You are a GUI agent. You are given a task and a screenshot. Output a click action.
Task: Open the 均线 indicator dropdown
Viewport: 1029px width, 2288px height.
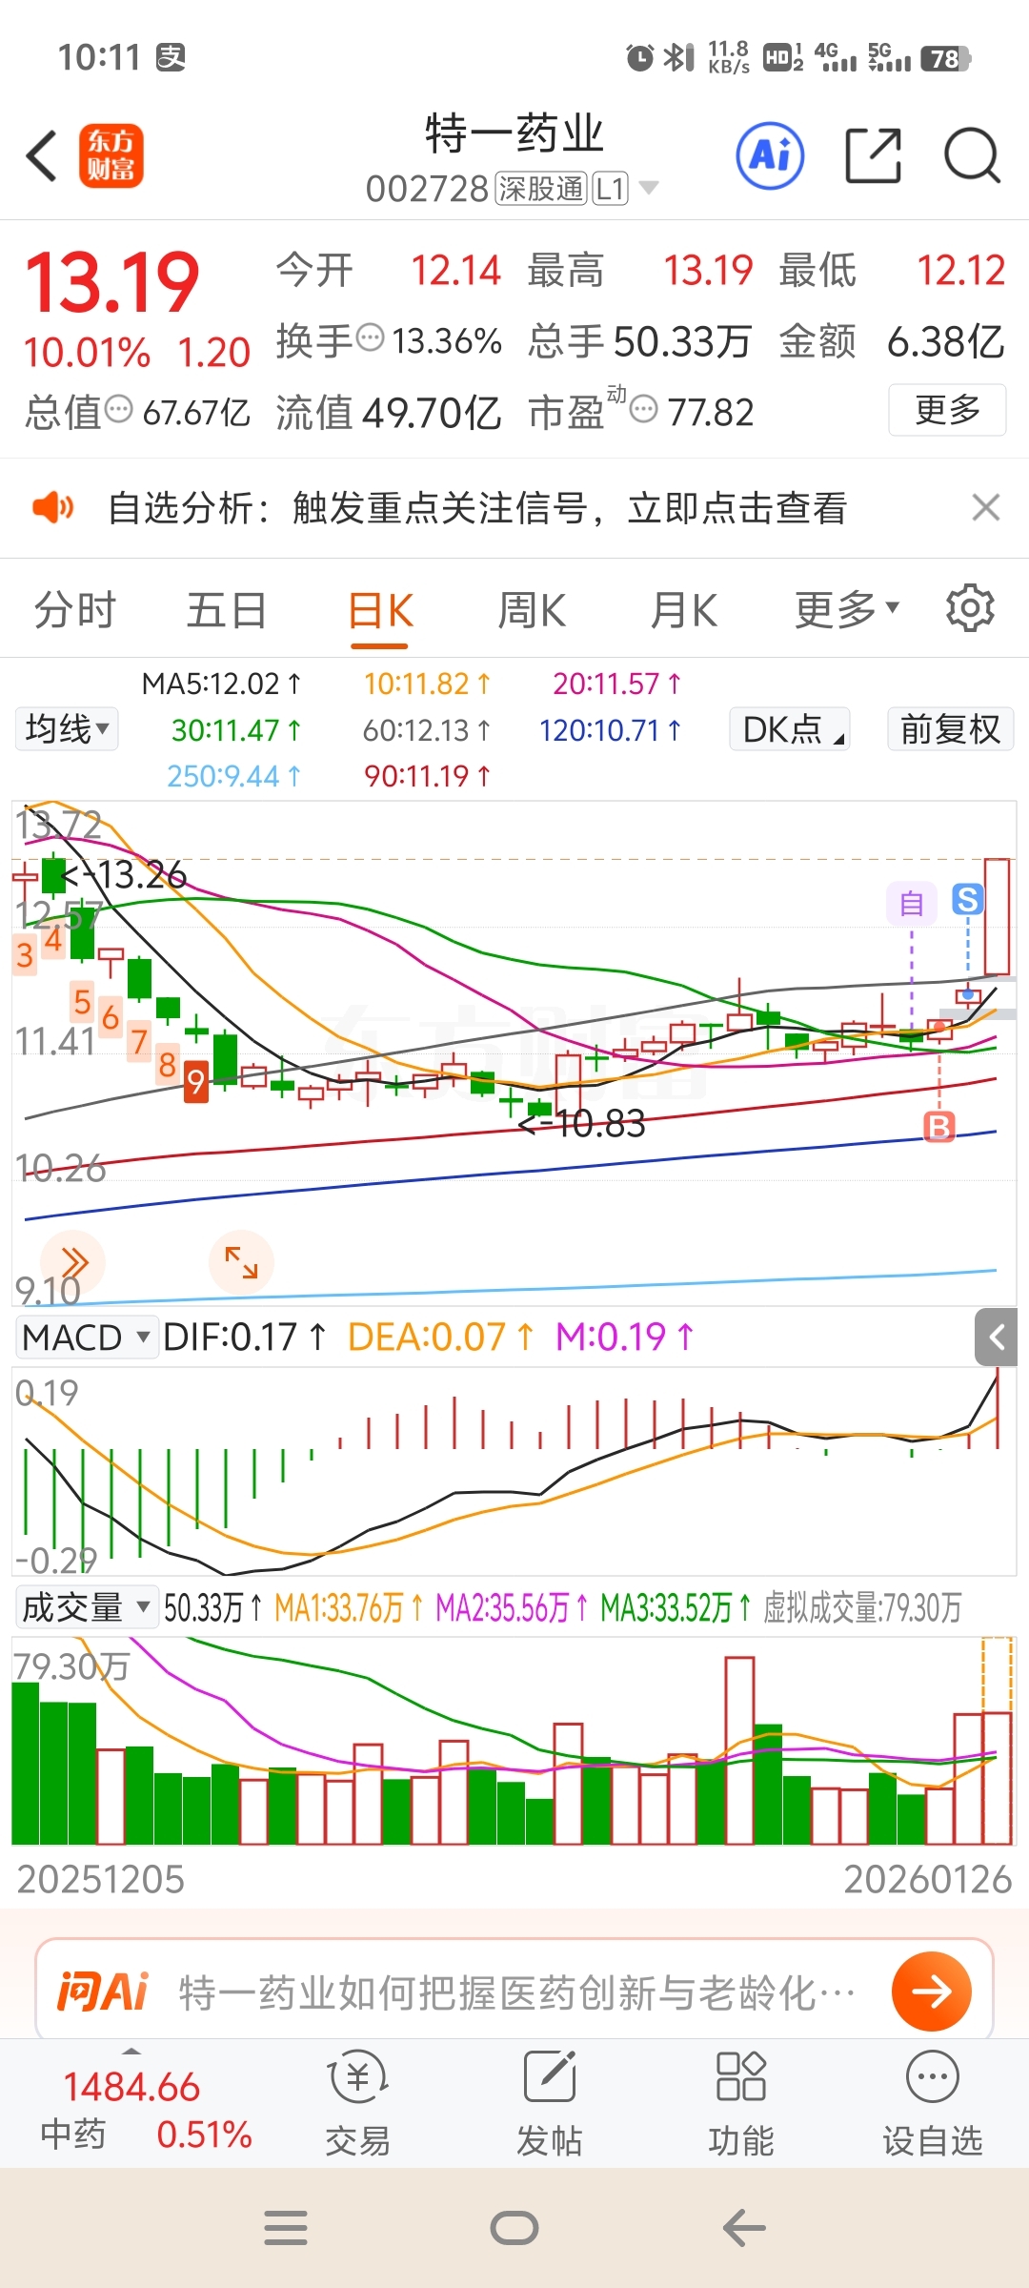(67, 729)
